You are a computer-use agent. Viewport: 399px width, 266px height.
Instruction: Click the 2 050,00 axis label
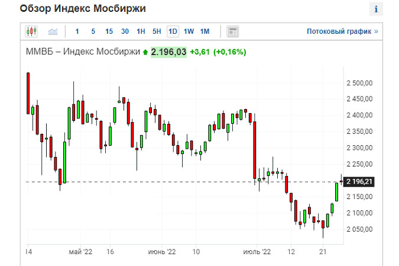coord(359,229)
